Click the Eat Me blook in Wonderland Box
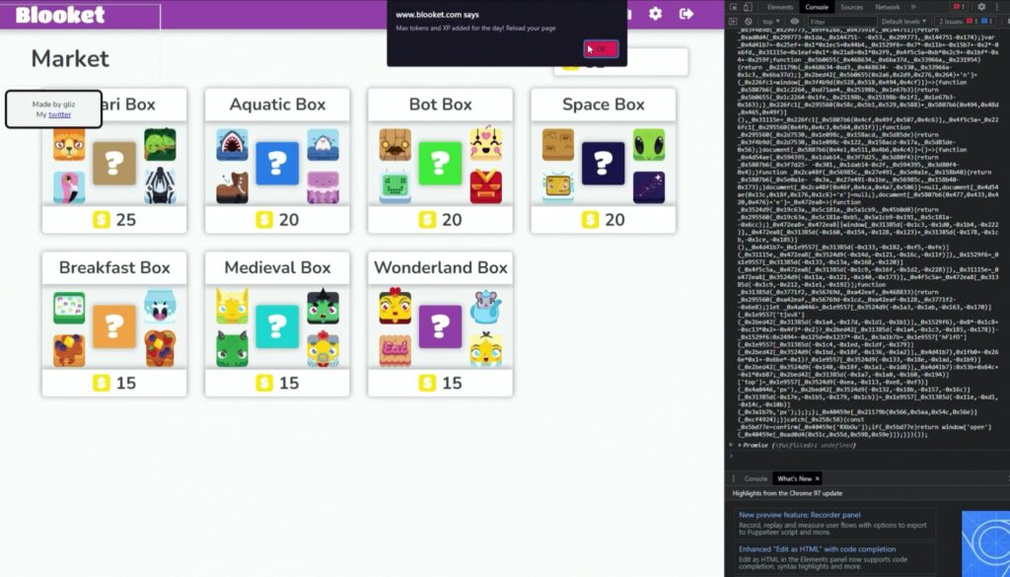The image size is (1010, 577). [x=395, y=350]
